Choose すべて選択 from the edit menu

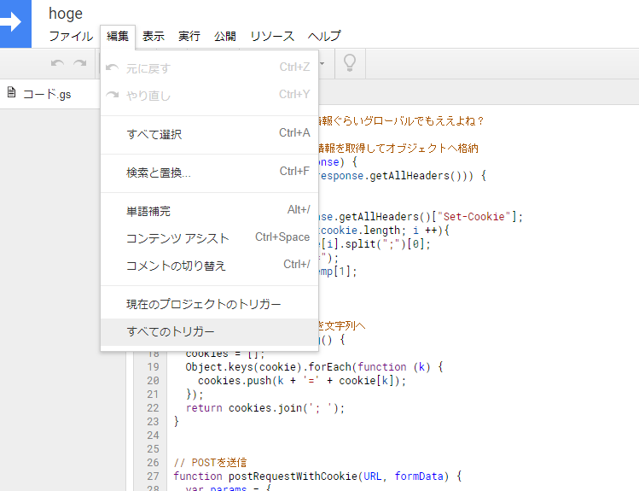(154, 134)
